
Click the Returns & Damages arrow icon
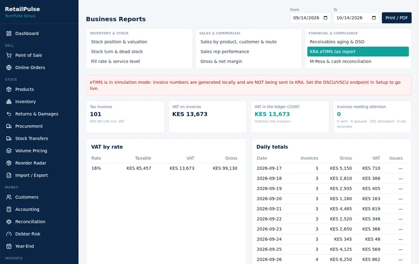[x=9, y=114]
